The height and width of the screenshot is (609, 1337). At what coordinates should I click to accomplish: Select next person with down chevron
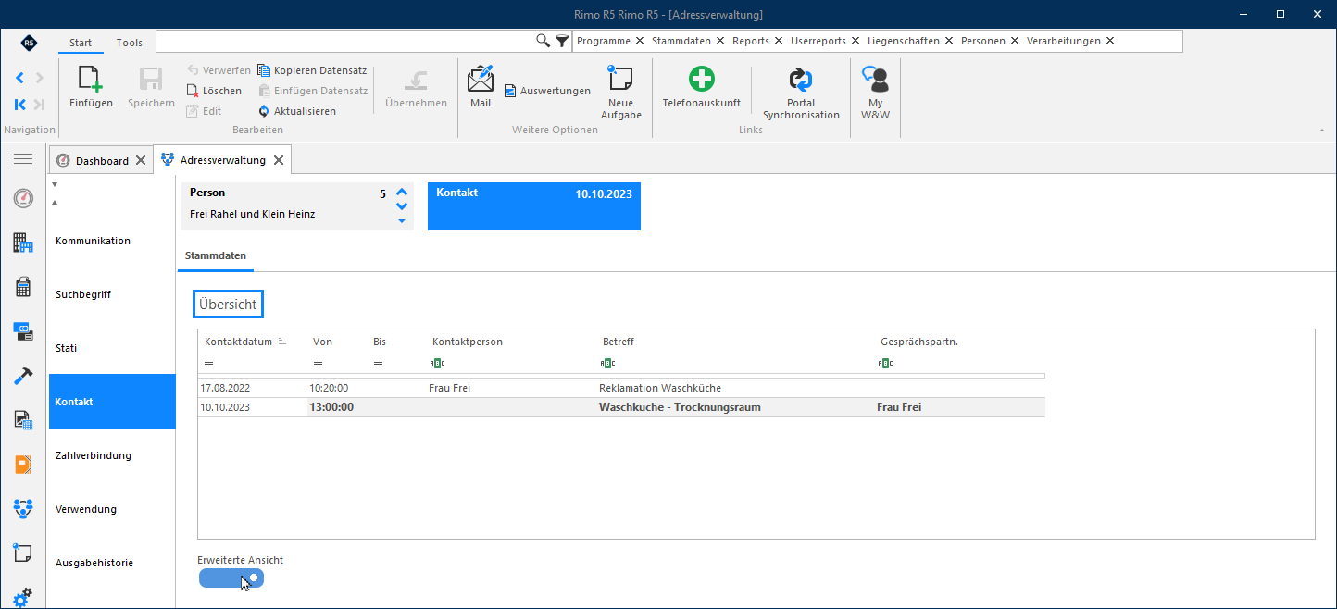point(402,206)
